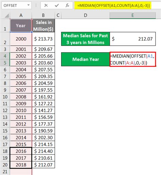Select row 2 header
161x175 pixels.
[x=5, y=39]
